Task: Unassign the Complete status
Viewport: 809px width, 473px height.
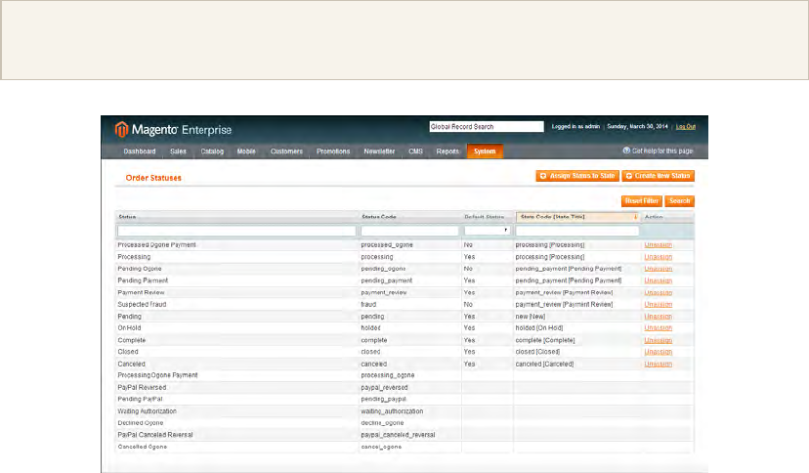Action: click(659, 340)
